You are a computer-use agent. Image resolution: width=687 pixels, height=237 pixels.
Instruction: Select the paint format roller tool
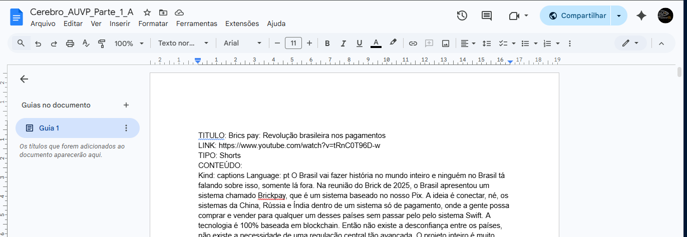(x=102, y=43)
